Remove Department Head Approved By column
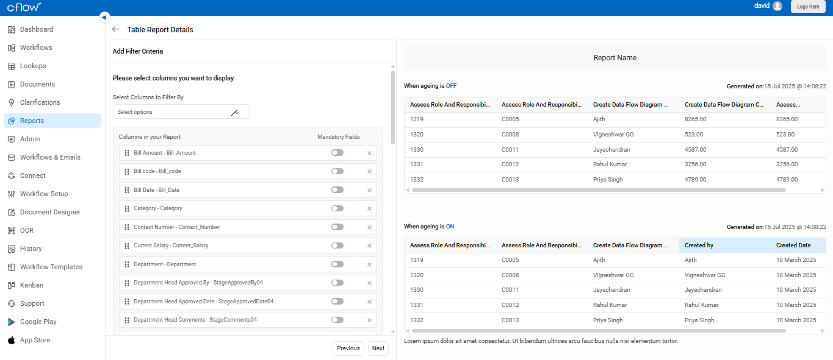This screenshot has width=833, height=360. [369, 283]
